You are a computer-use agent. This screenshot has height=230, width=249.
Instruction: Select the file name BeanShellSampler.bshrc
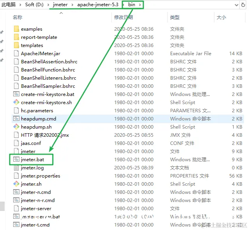point(48,86)
